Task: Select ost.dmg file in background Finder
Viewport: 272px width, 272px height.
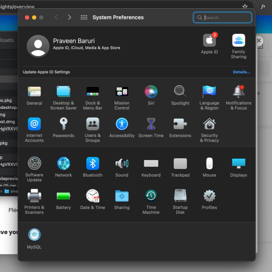Action: click(7, 122)
